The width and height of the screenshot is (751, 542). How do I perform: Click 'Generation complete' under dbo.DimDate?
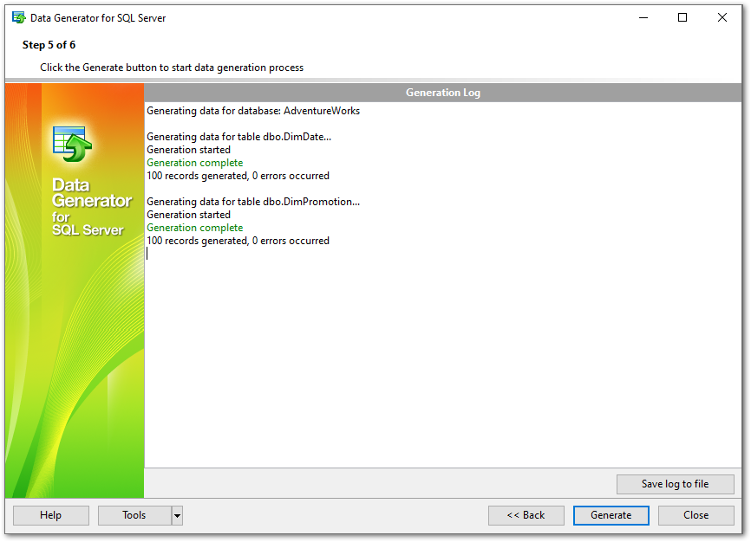pos(194,163)
